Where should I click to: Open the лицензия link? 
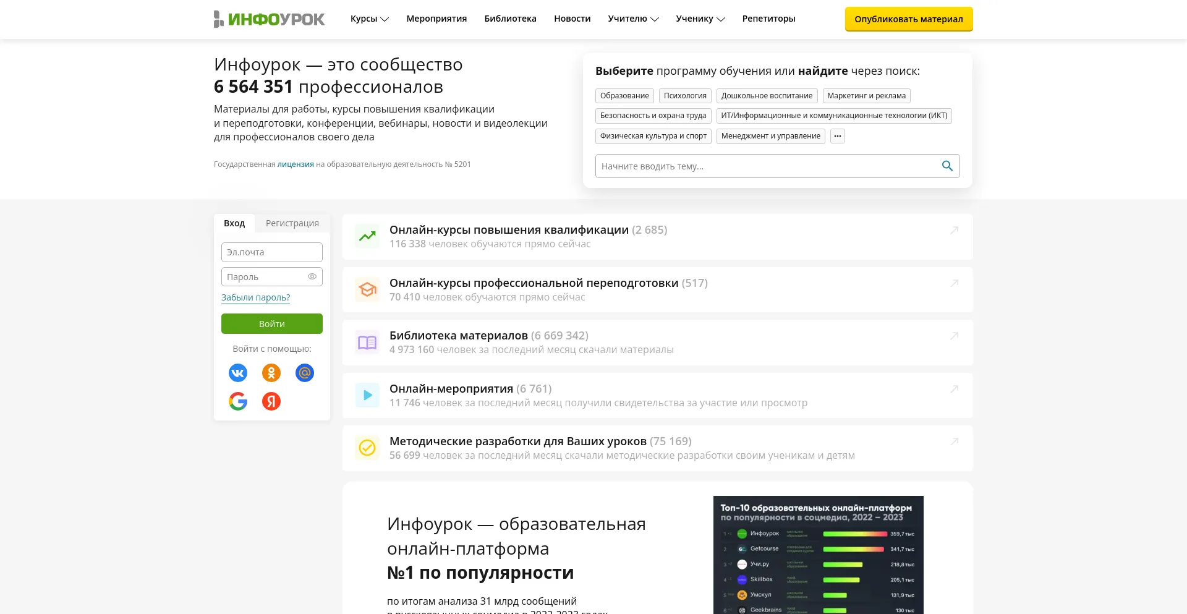[296, 164]
